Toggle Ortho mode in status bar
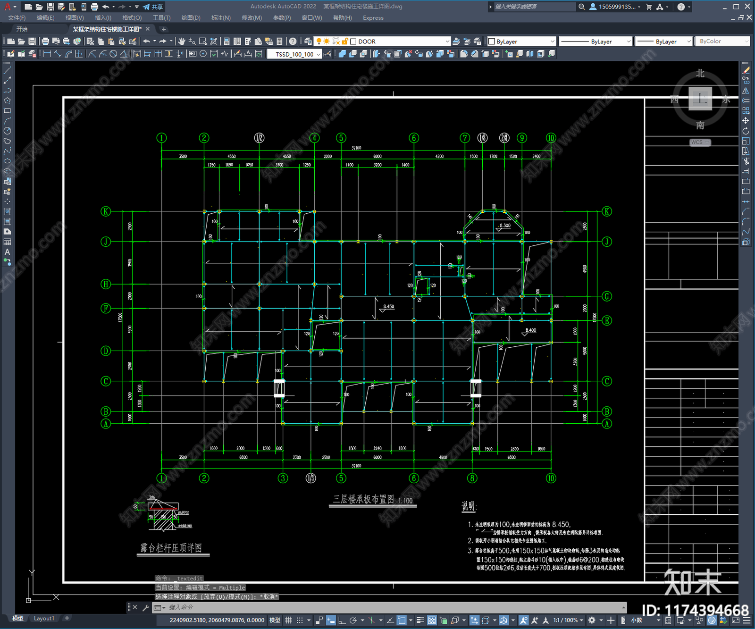 [x=342, y=620]
